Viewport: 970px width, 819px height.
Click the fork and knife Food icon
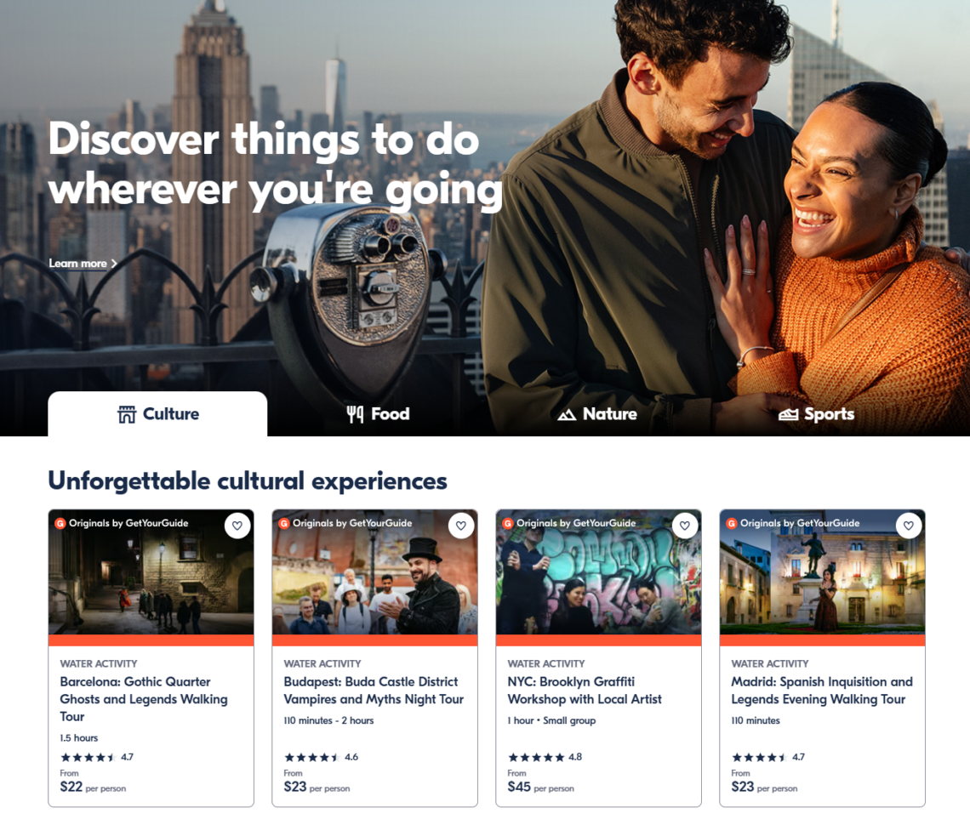[x=355, y=414]
